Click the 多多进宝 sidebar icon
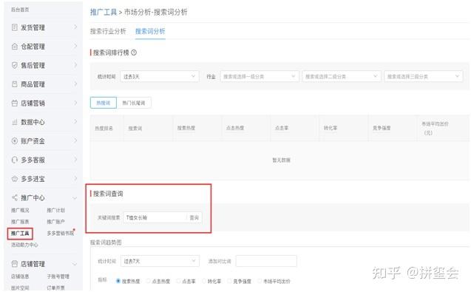Viewport: 471px width, 292px height. 15,179
